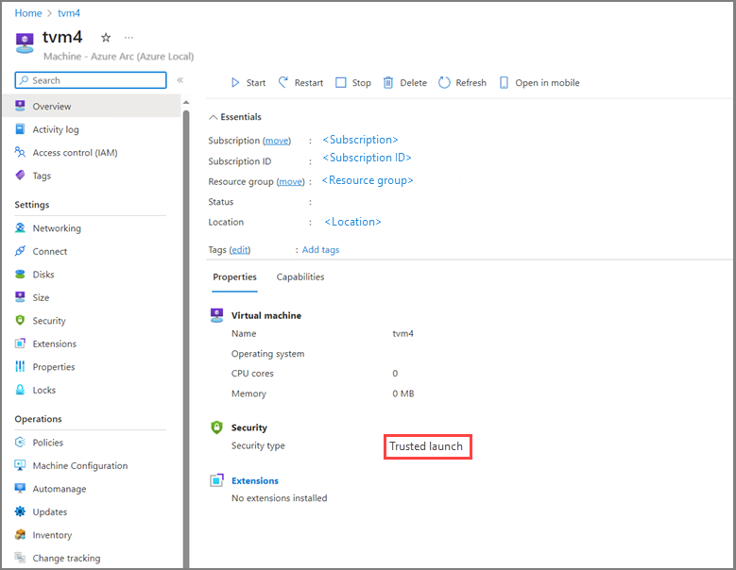
Task: Click move link next to Resource group
Action: [x=291, y=181]
